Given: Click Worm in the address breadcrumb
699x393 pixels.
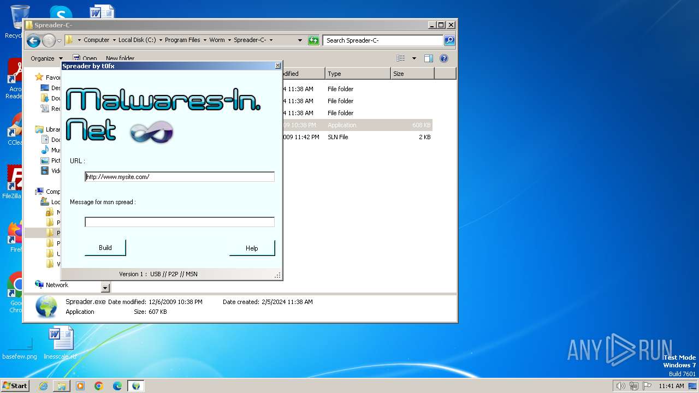Looking at the screenshot, I should [217, 40].
